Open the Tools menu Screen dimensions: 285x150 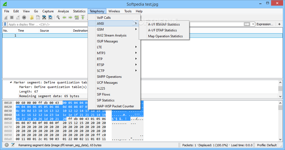pos(128,11)
